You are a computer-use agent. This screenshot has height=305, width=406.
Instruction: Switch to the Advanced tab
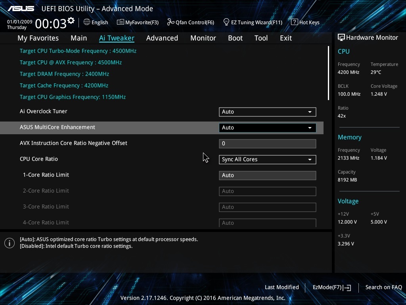coord(162,38)
